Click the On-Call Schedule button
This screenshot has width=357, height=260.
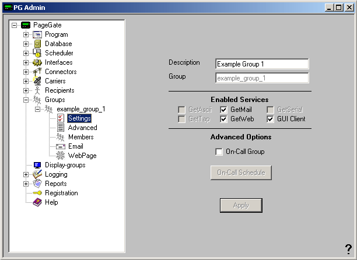coord(241,173)
